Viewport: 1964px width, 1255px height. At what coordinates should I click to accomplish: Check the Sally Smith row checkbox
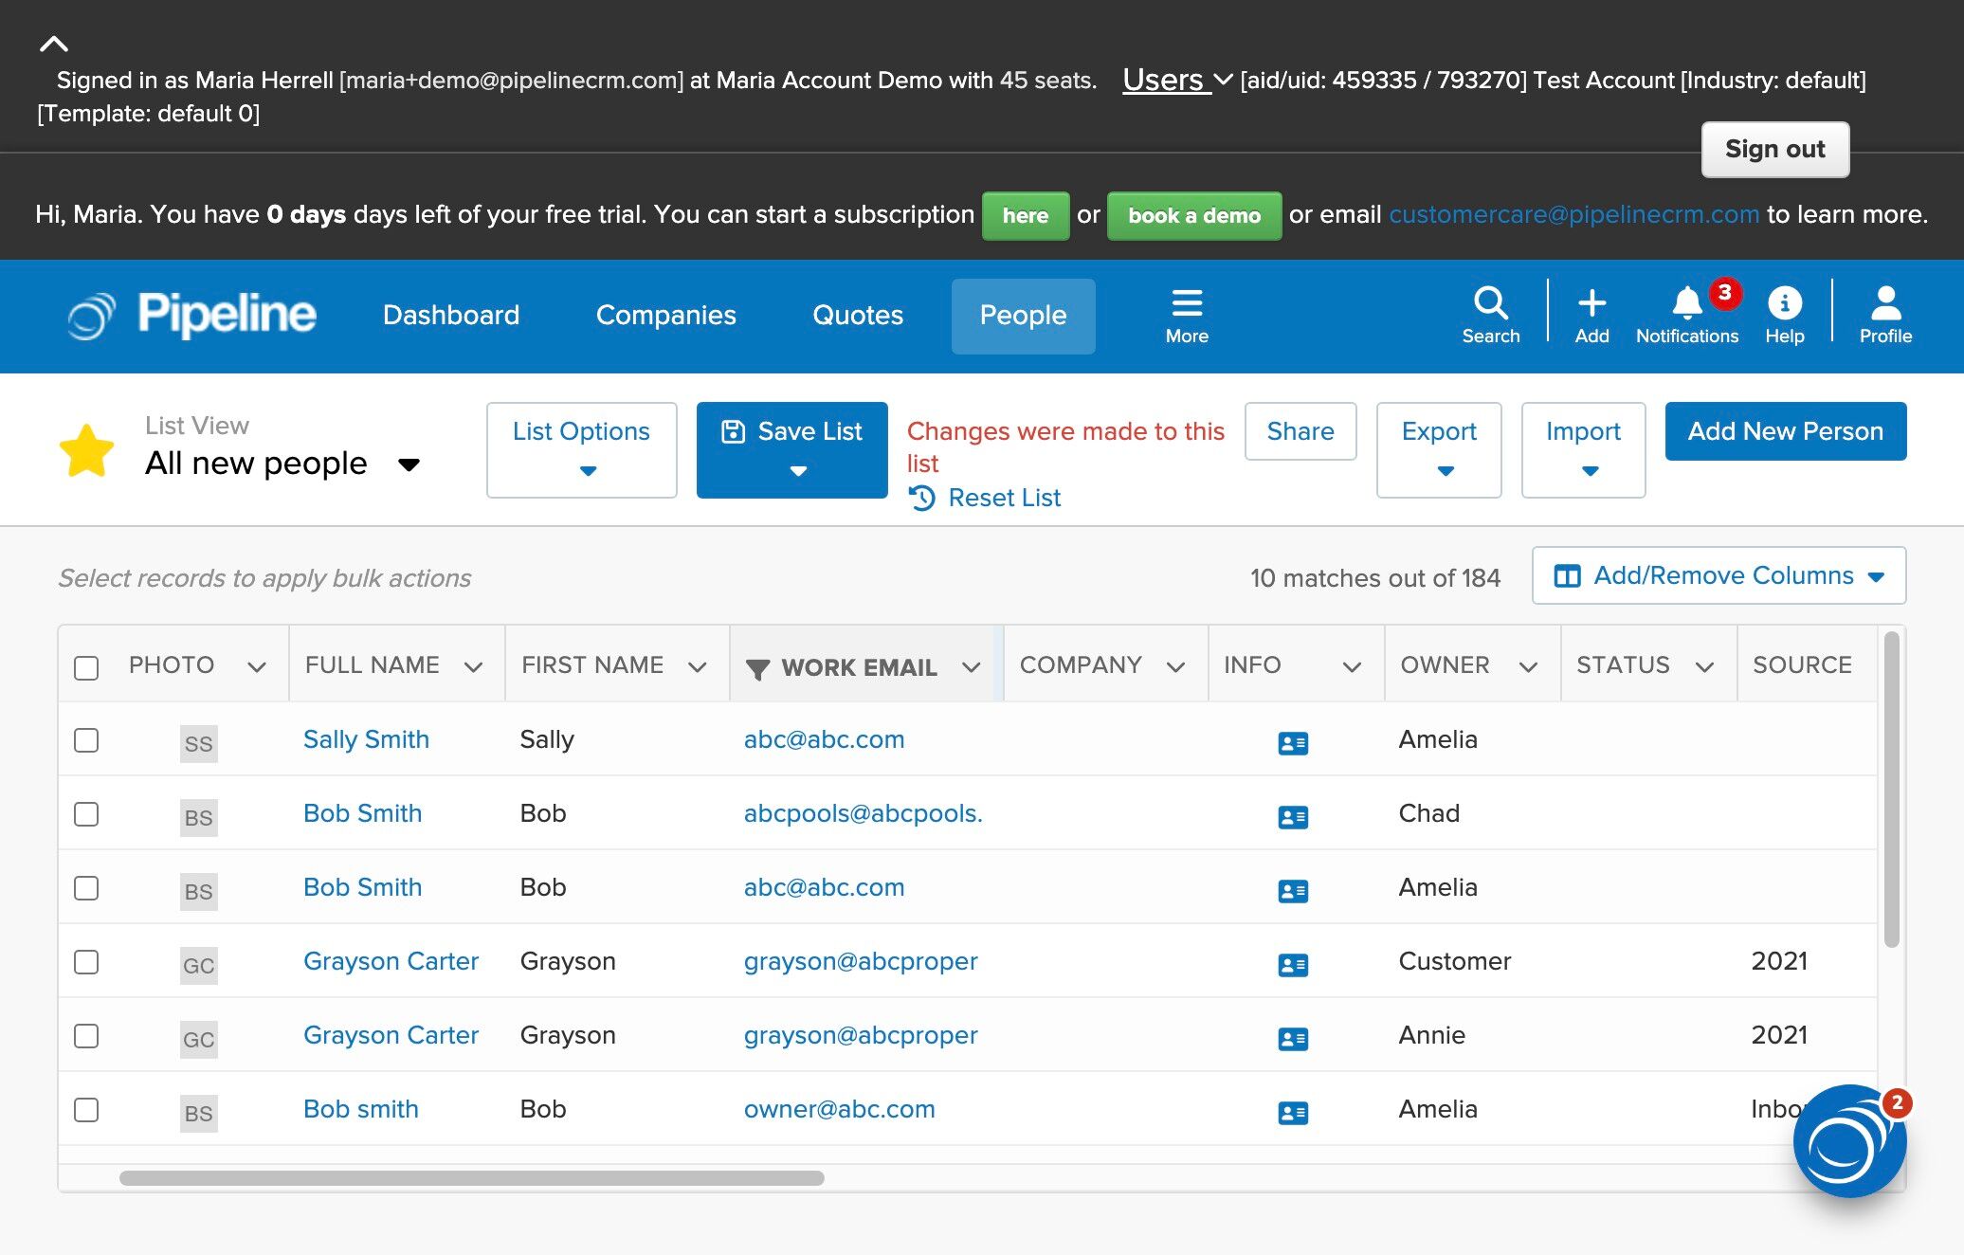(x=86, y=740)
